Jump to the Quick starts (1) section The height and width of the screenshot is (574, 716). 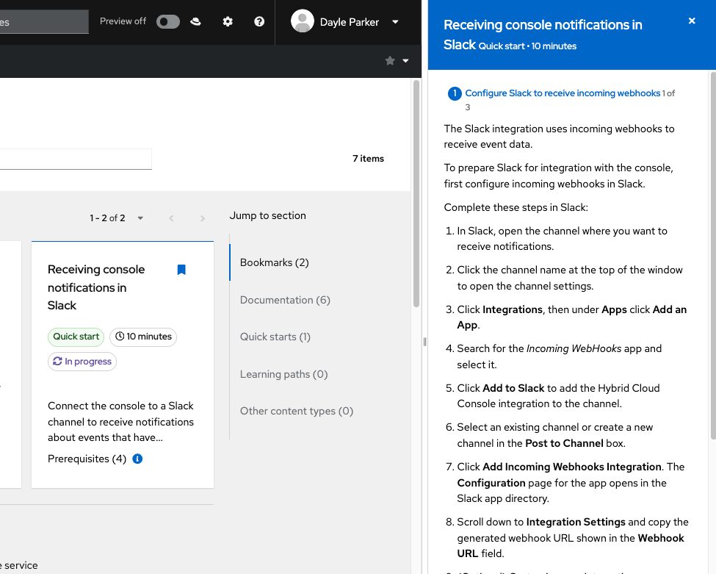tap(275, 337)
